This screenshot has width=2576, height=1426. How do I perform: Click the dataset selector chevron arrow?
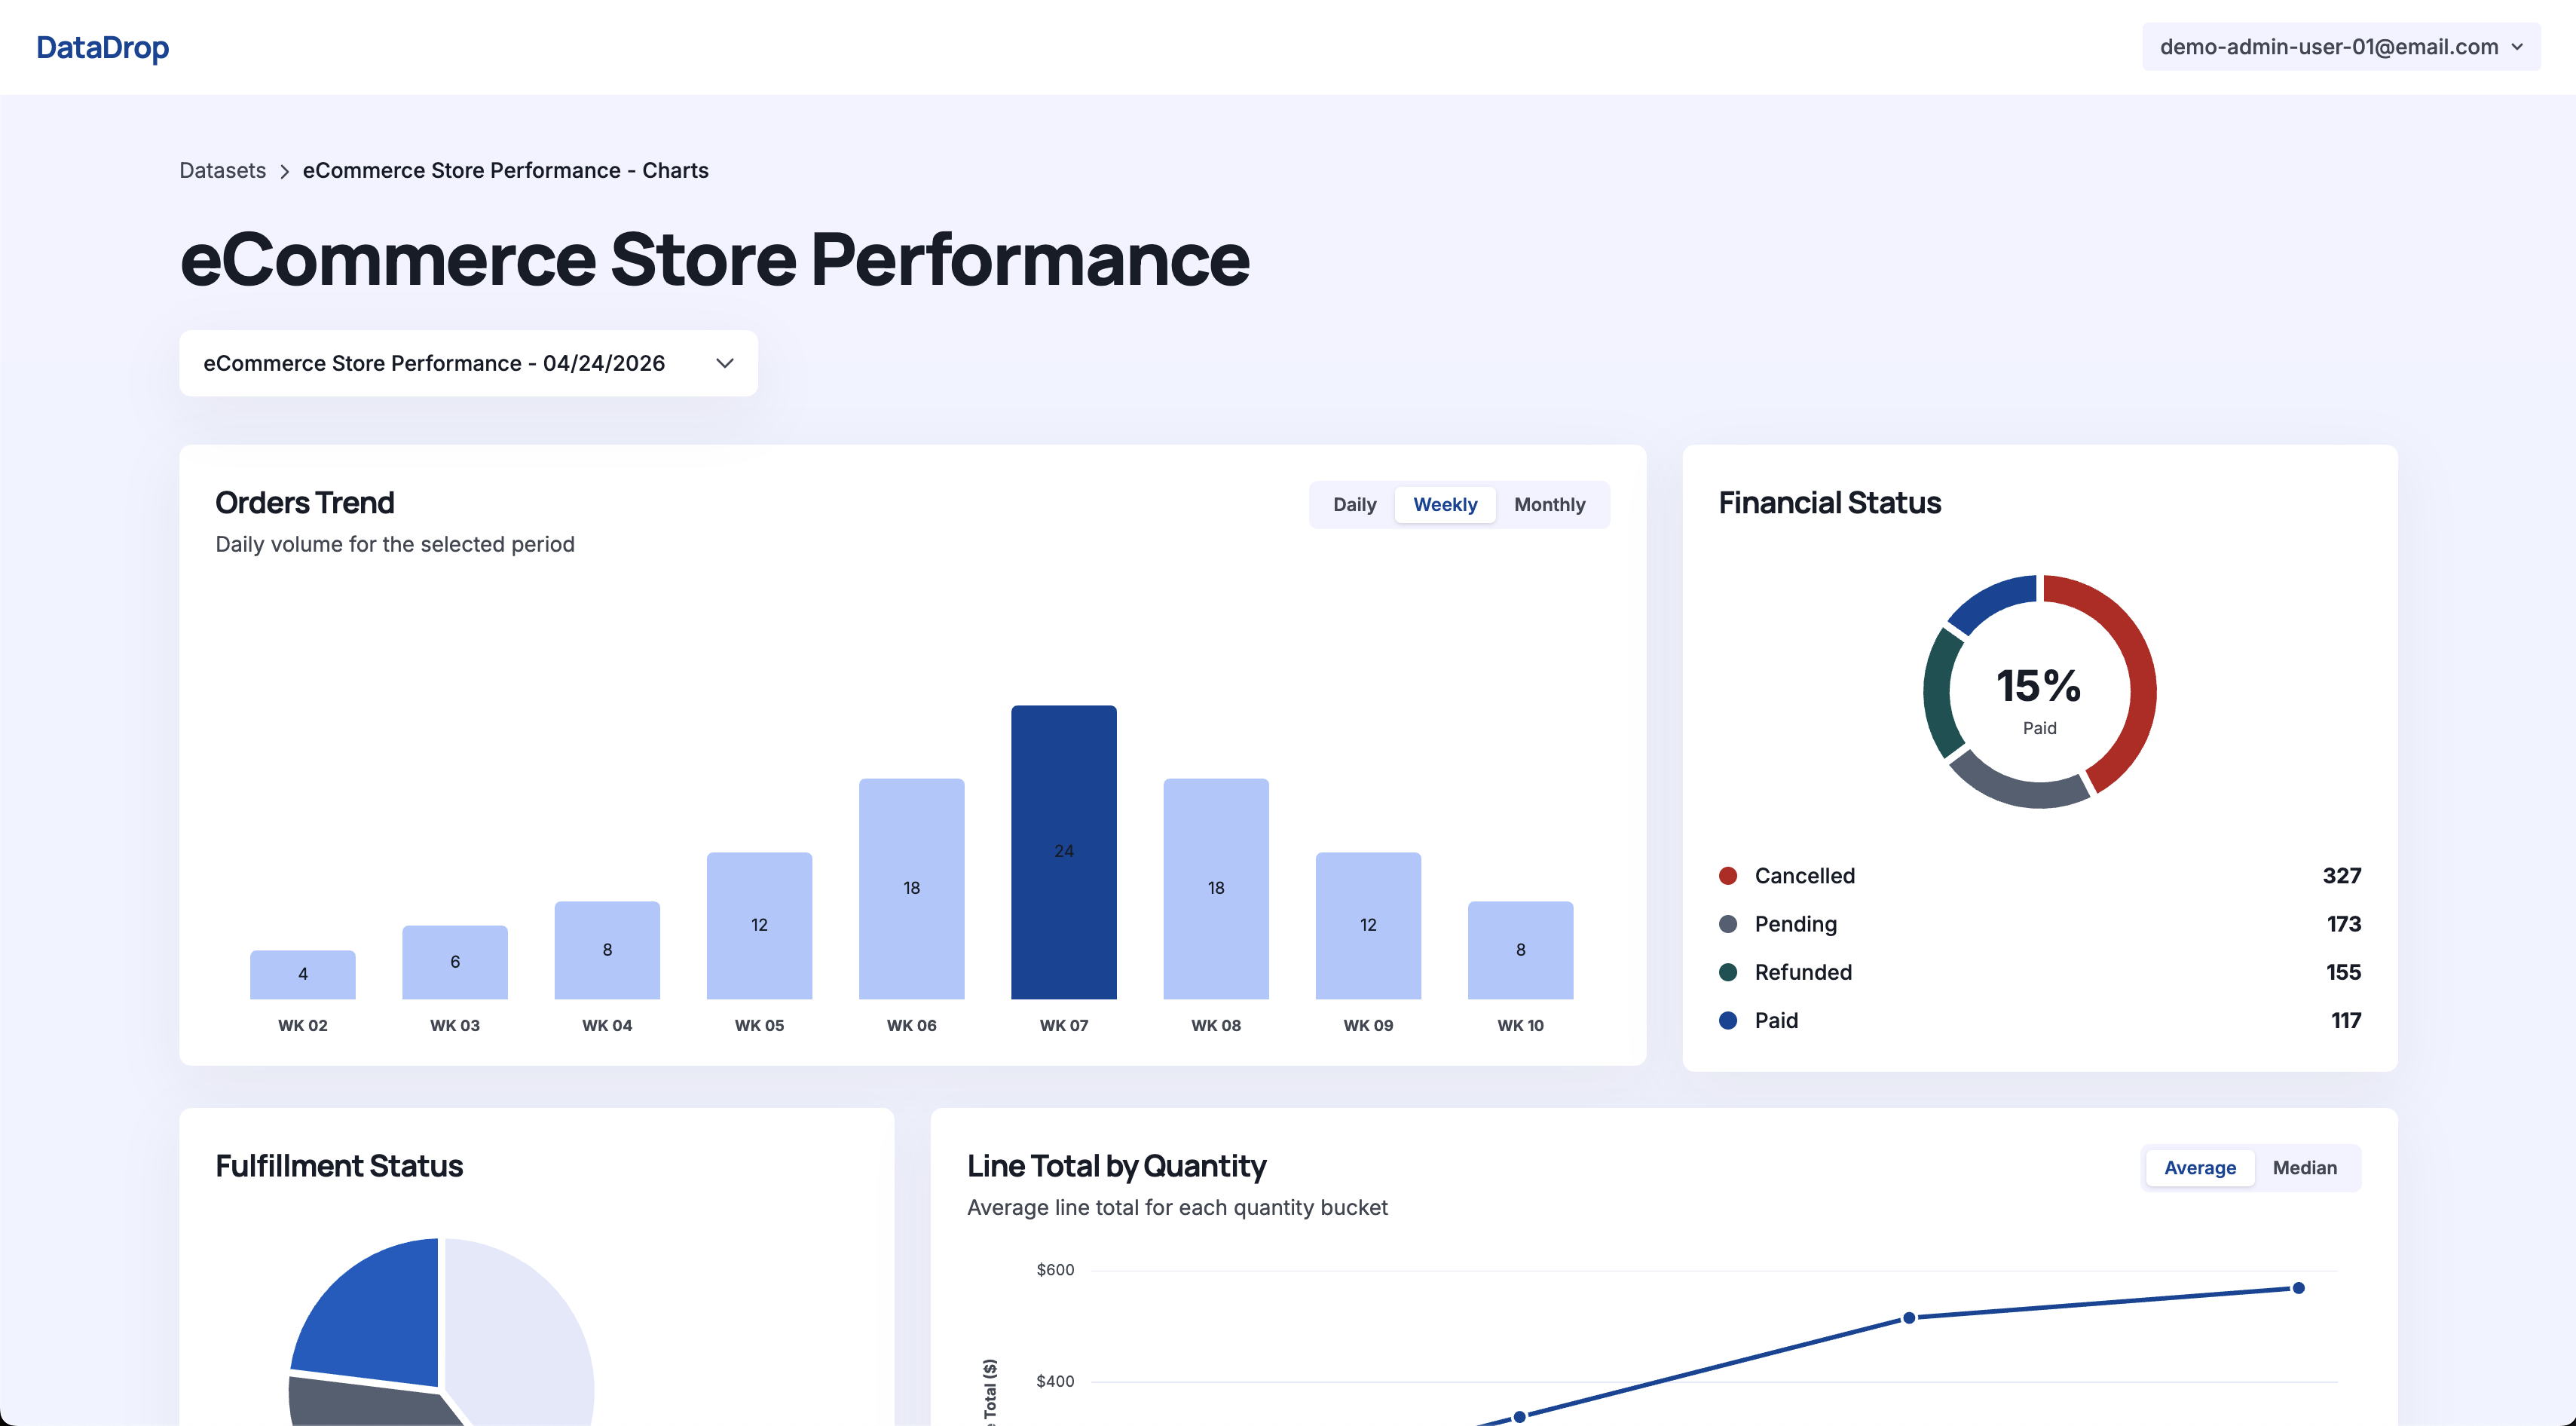pyautogui.click(x=725, y=363)
